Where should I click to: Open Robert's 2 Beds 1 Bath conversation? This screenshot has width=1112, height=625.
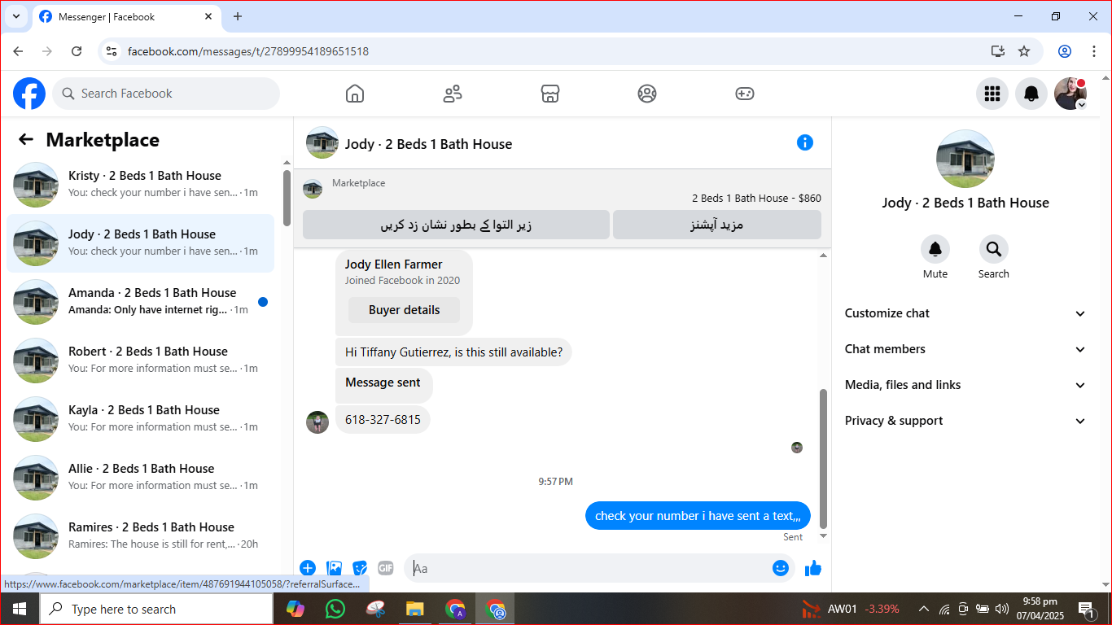[x=141, y=361]
